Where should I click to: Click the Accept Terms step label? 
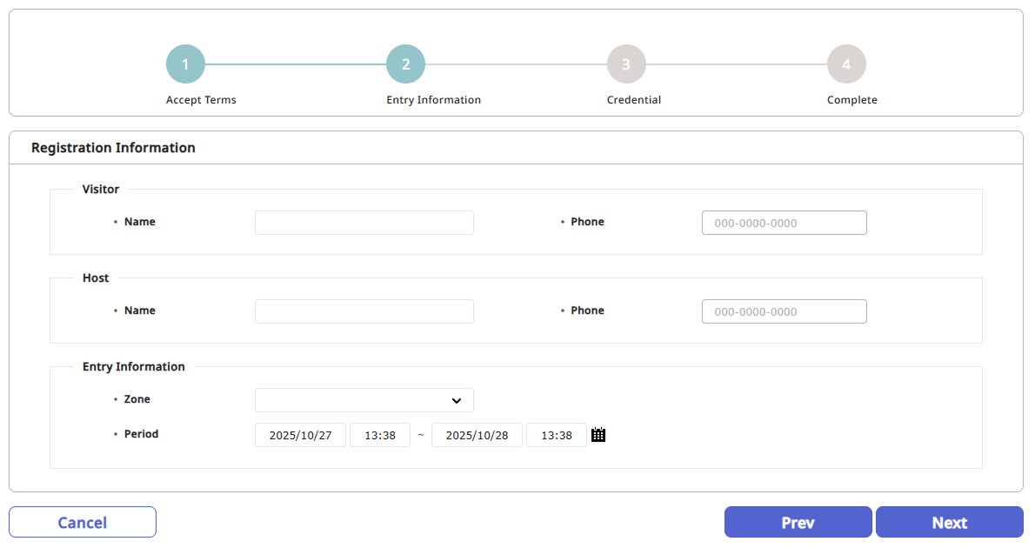coord(201,100)
